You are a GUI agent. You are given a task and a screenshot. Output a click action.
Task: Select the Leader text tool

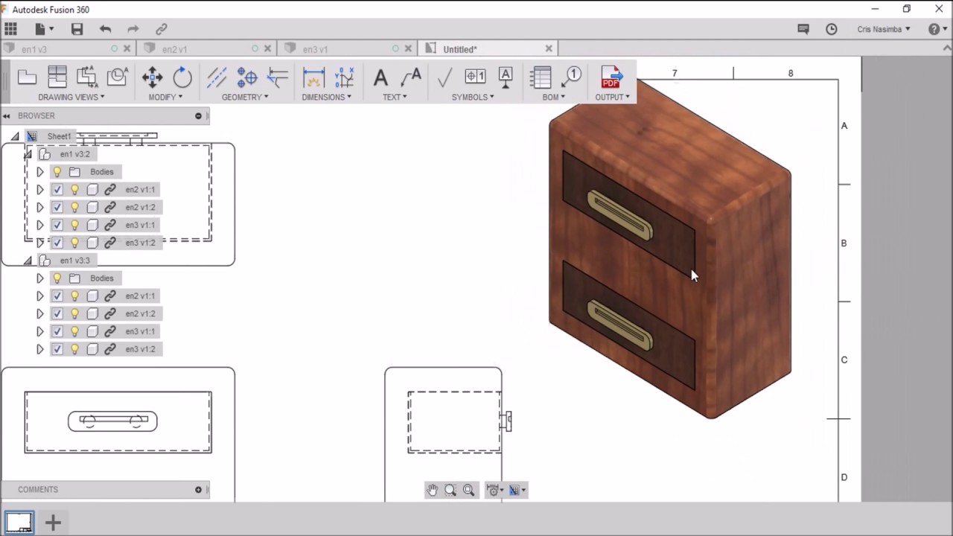410,77
